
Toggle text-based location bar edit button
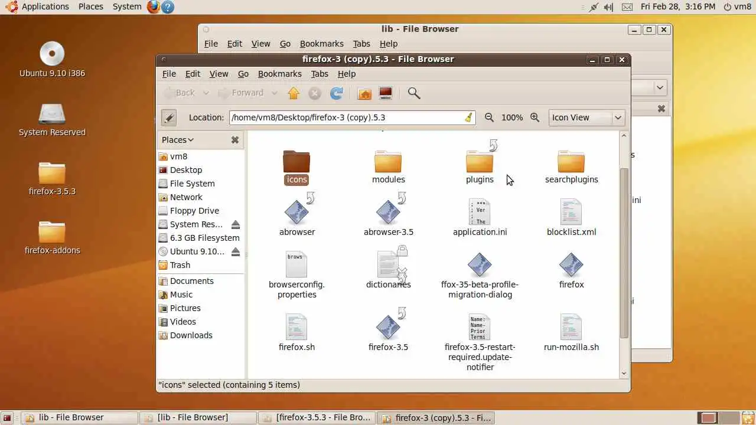169,117
